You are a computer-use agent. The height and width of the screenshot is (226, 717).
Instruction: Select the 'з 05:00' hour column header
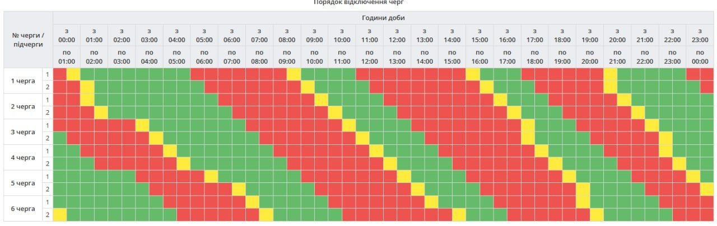pos(204,35)
